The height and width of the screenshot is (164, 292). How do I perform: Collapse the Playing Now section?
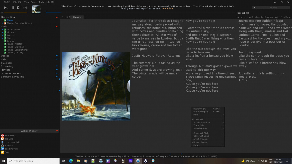57,17
